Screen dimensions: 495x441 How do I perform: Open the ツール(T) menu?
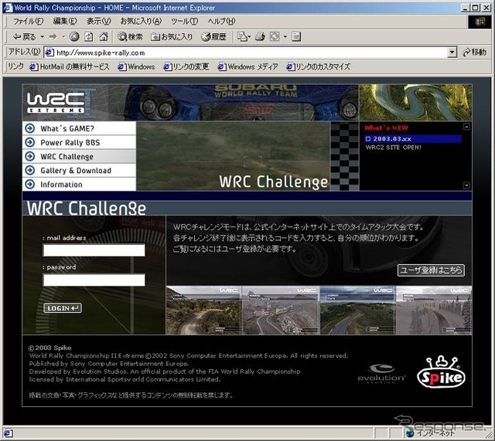184,21
